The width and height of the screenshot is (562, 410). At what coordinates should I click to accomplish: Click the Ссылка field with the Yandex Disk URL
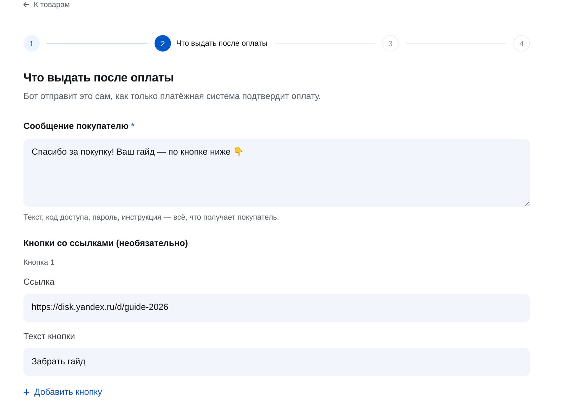tap(276, 308)
